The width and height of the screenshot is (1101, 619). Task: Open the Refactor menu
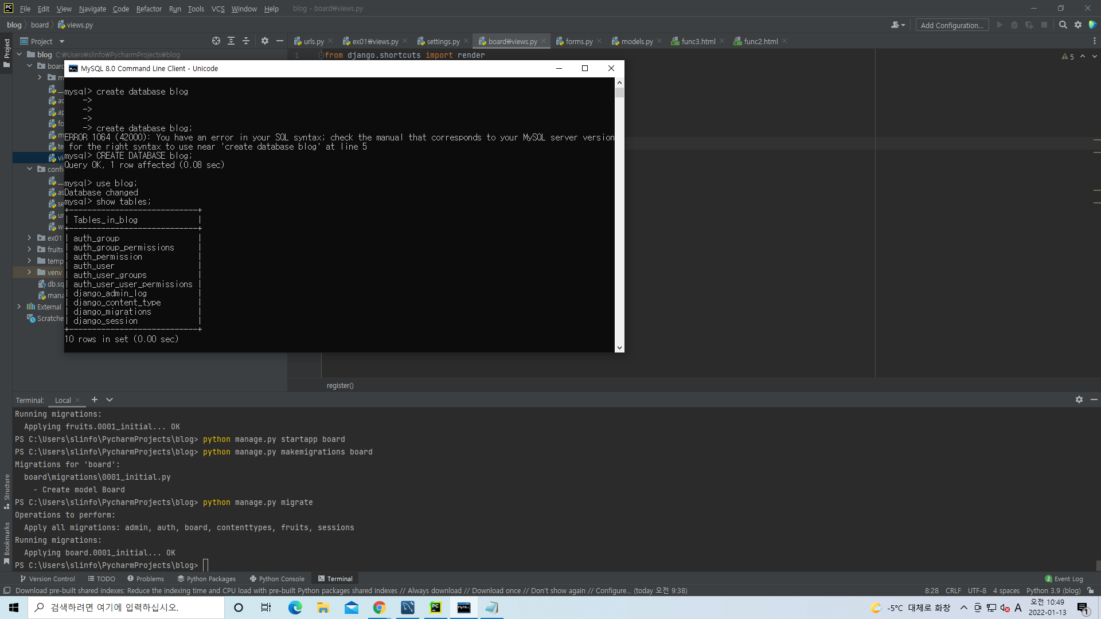click(149, 9)
